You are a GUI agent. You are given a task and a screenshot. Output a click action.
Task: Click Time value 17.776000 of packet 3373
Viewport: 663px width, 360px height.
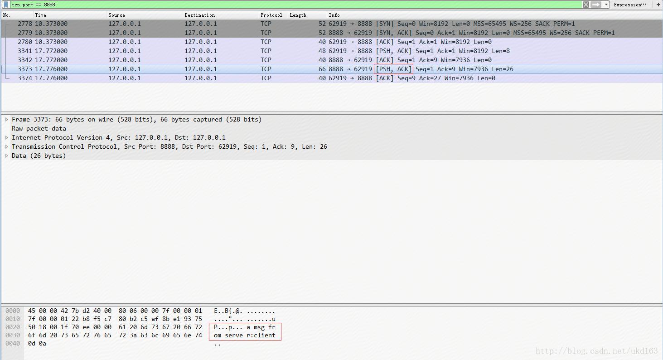coord(51,69)
